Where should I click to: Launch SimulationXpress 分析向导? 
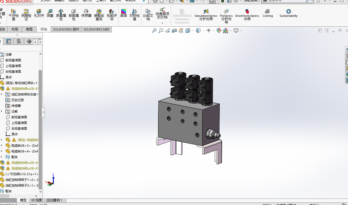click(x=206, y=15)
